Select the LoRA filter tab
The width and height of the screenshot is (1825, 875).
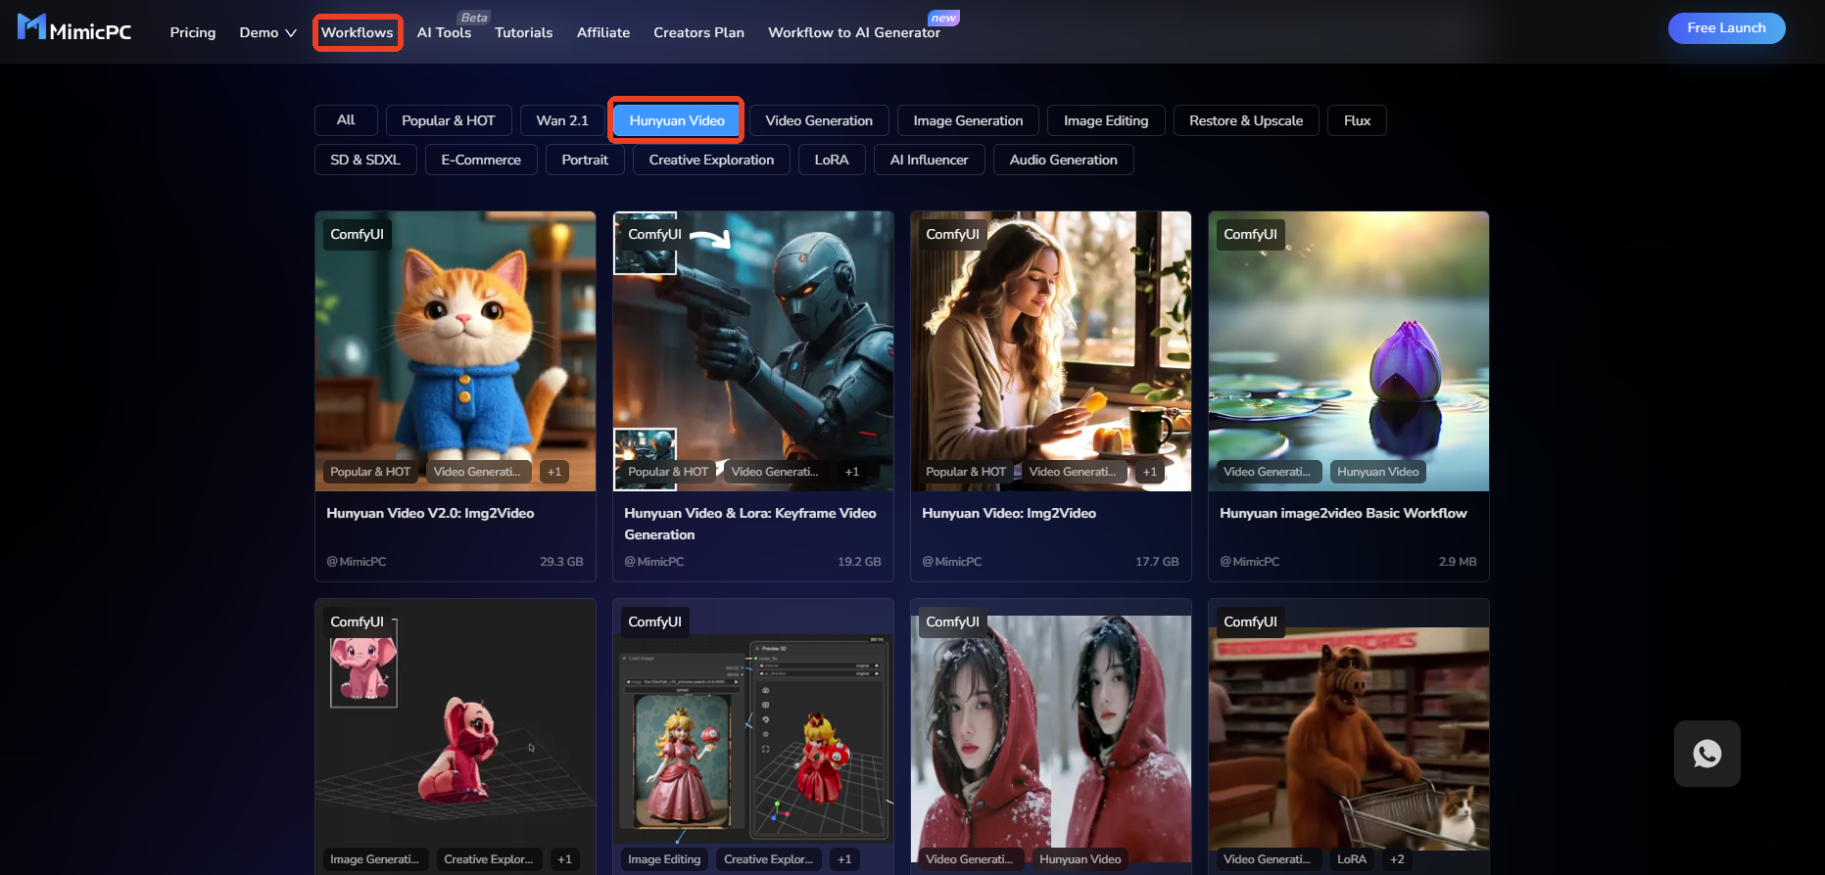coord(832,160)
